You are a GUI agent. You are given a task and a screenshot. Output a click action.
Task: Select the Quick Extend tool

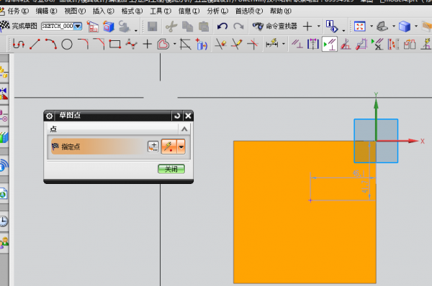click(237, 44)
